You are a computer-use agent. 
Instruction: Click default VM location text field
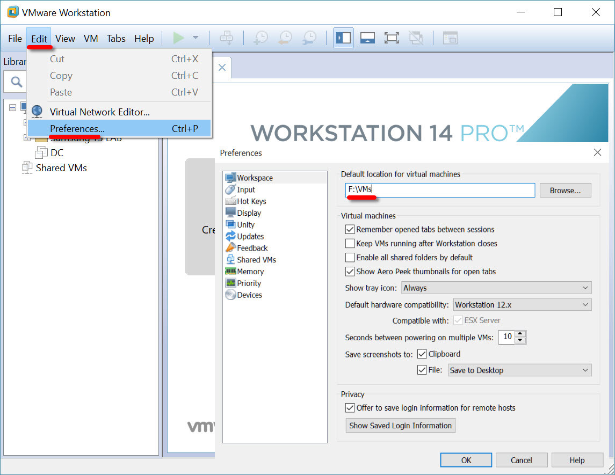click(x=440, y=190)
